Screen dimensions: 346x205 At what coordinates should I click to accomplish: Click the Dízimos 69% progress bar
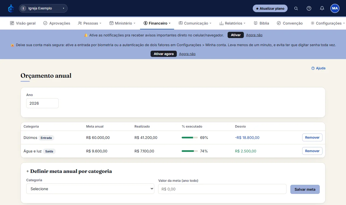[190, 138]
